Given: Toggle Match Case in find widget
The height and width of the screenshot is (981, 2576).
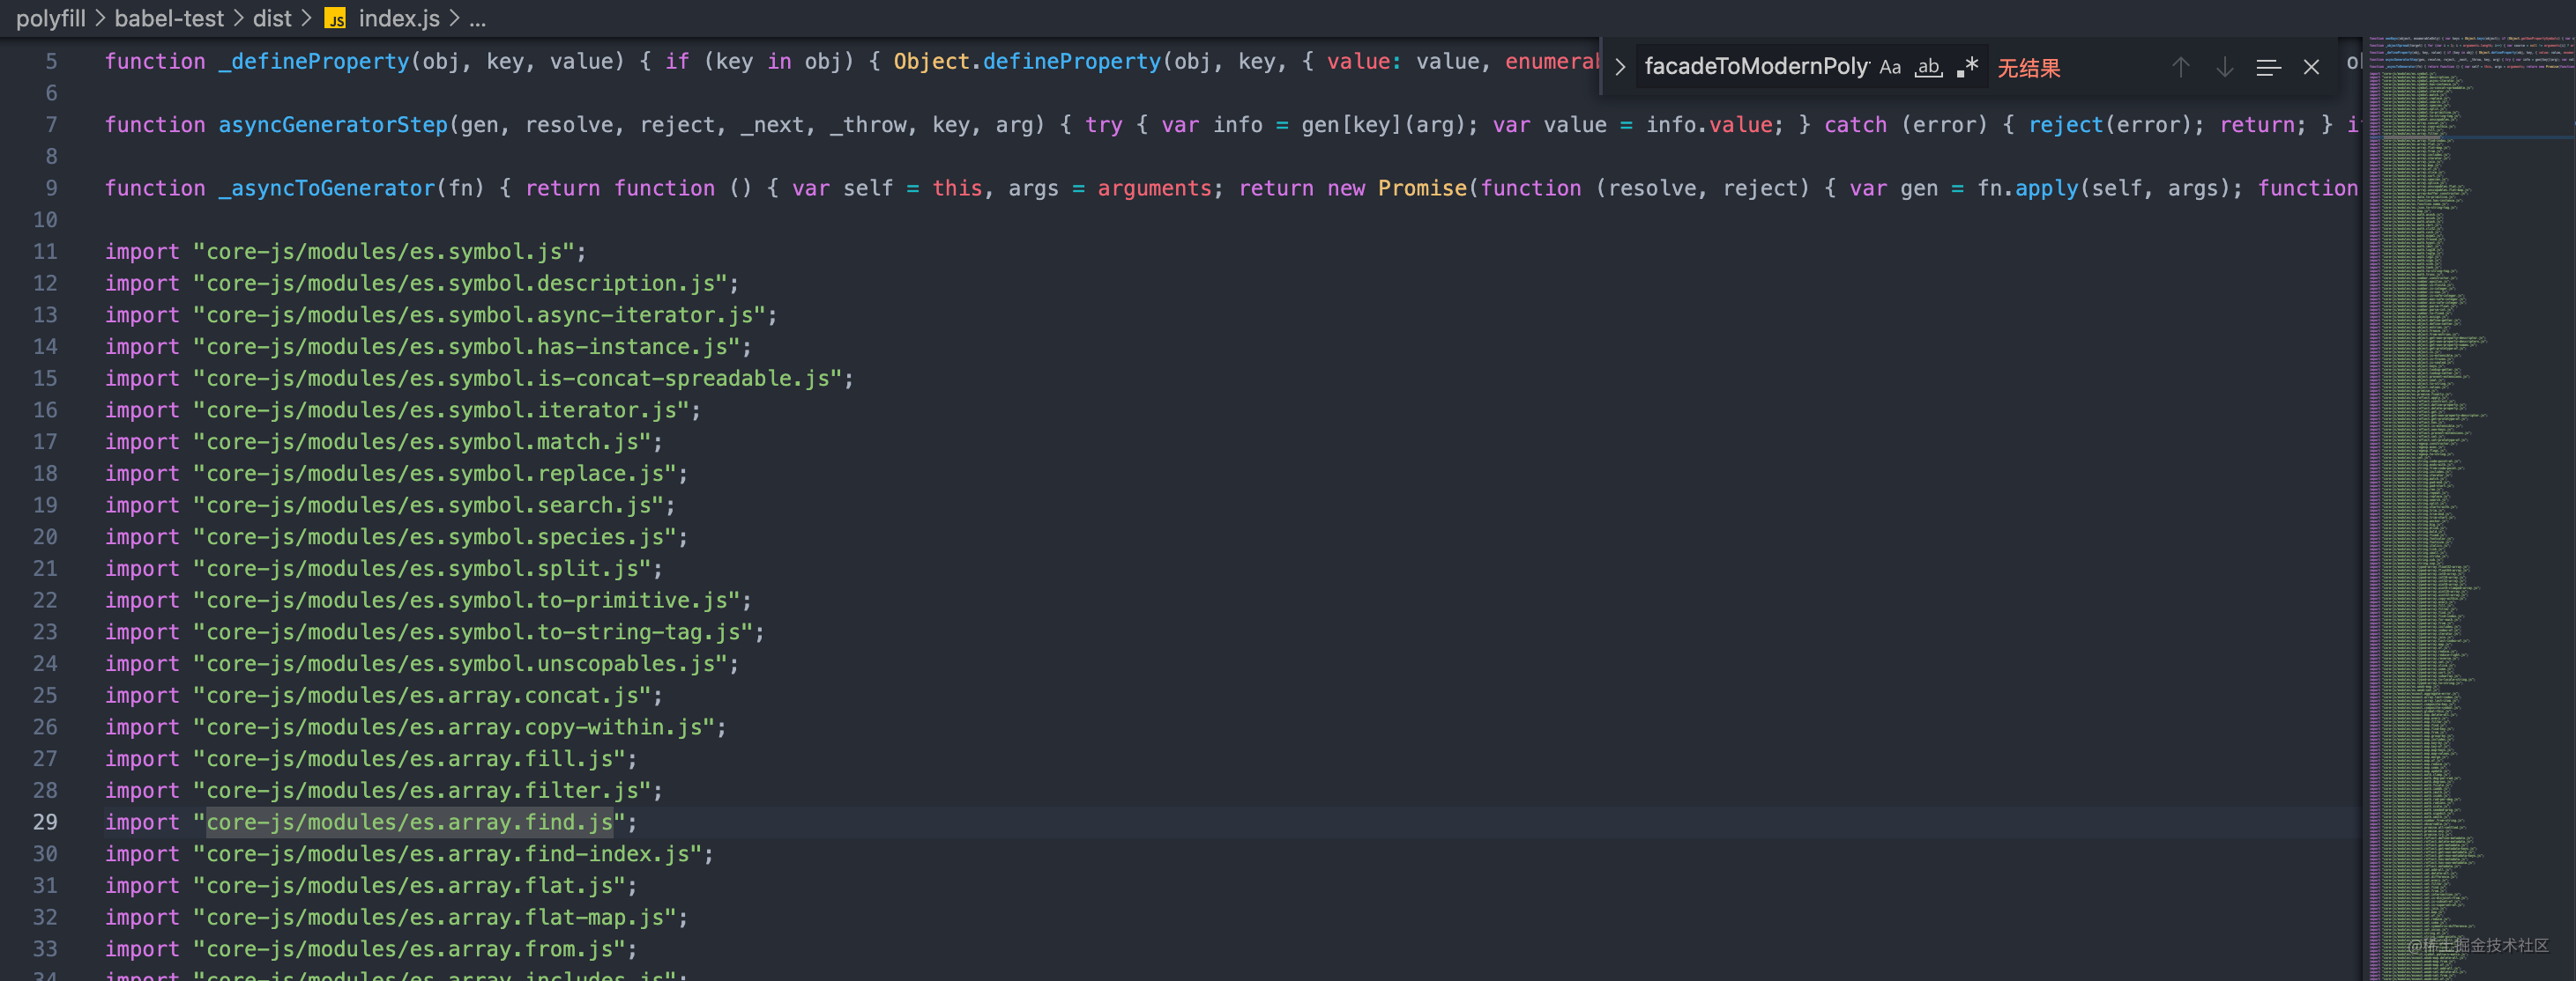Looking at the screenshot, I should [x=1889, y=68].
